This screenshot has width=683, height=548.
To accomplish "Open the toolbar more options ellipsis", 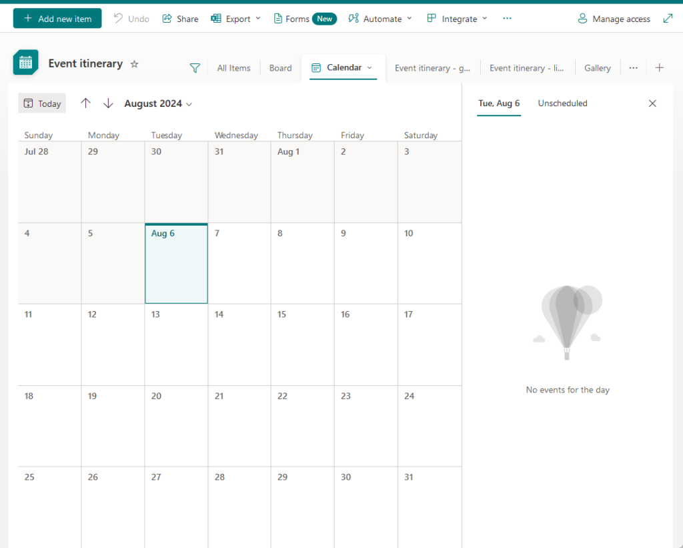I will click(x=507, y=18).
